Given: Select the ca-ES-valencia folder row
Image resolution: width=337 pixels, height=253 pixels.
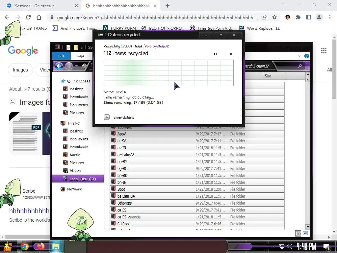Looking at the screenshot, I should pos(197,217).
